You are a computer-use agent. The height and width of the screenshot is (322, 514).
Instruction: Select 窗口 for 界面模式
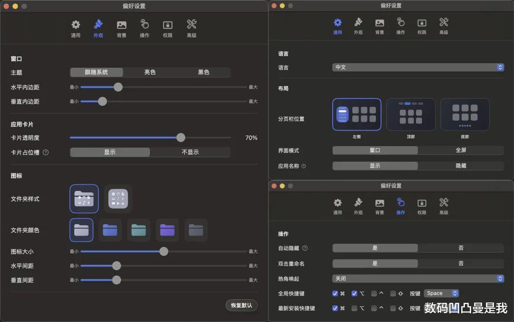point(375,150)
